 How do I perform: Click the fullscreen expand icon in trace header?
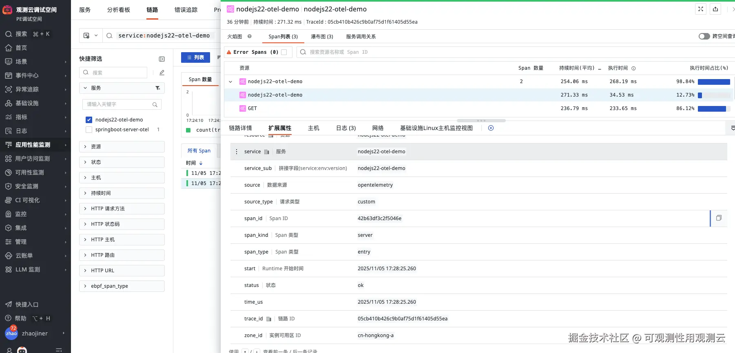[701, 9]
